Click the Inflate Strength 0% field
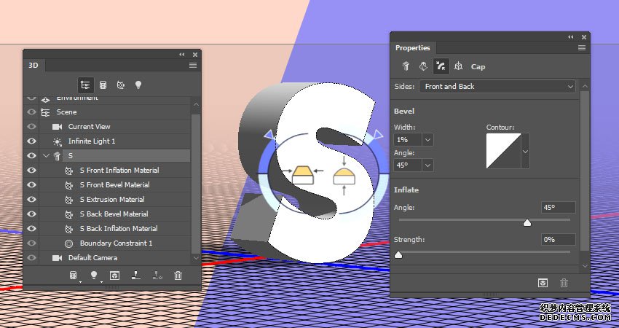 (559, 240)
